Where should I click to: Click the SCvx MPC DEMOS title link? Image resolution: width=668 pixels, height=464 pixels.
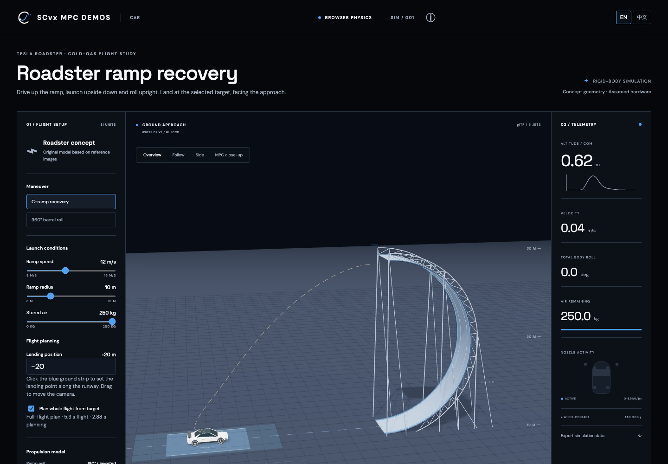(x=74, y=18)
